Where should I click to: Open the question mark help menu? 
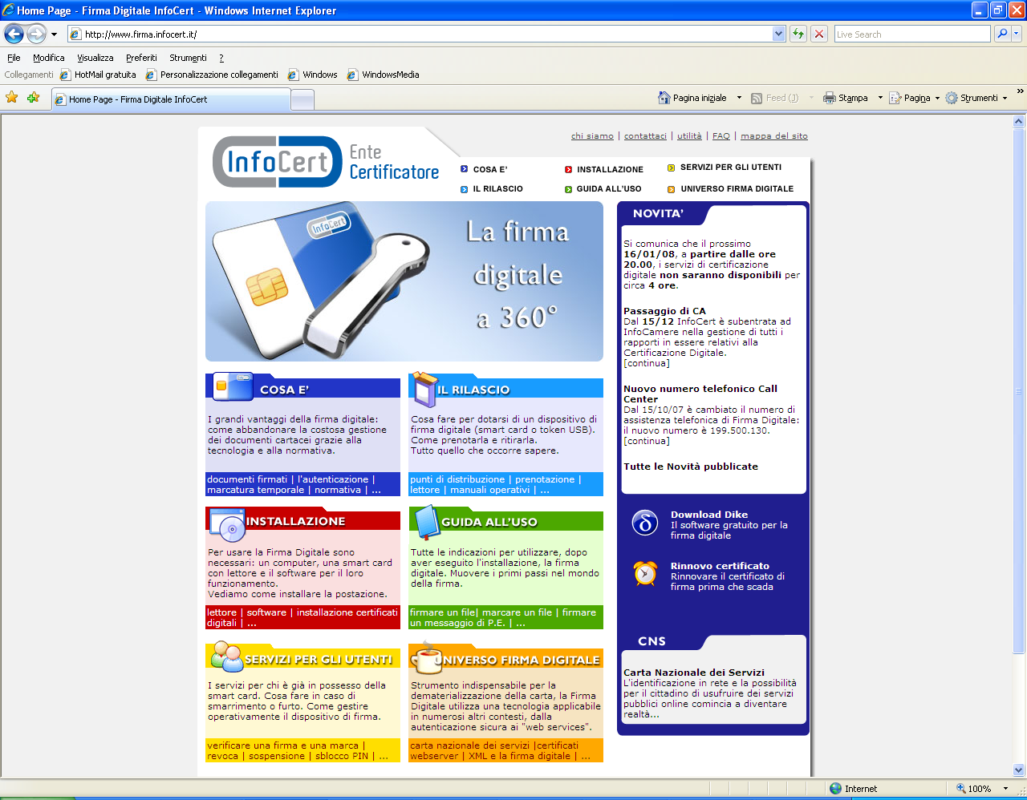pyautogui.click(x=221, y=58)
